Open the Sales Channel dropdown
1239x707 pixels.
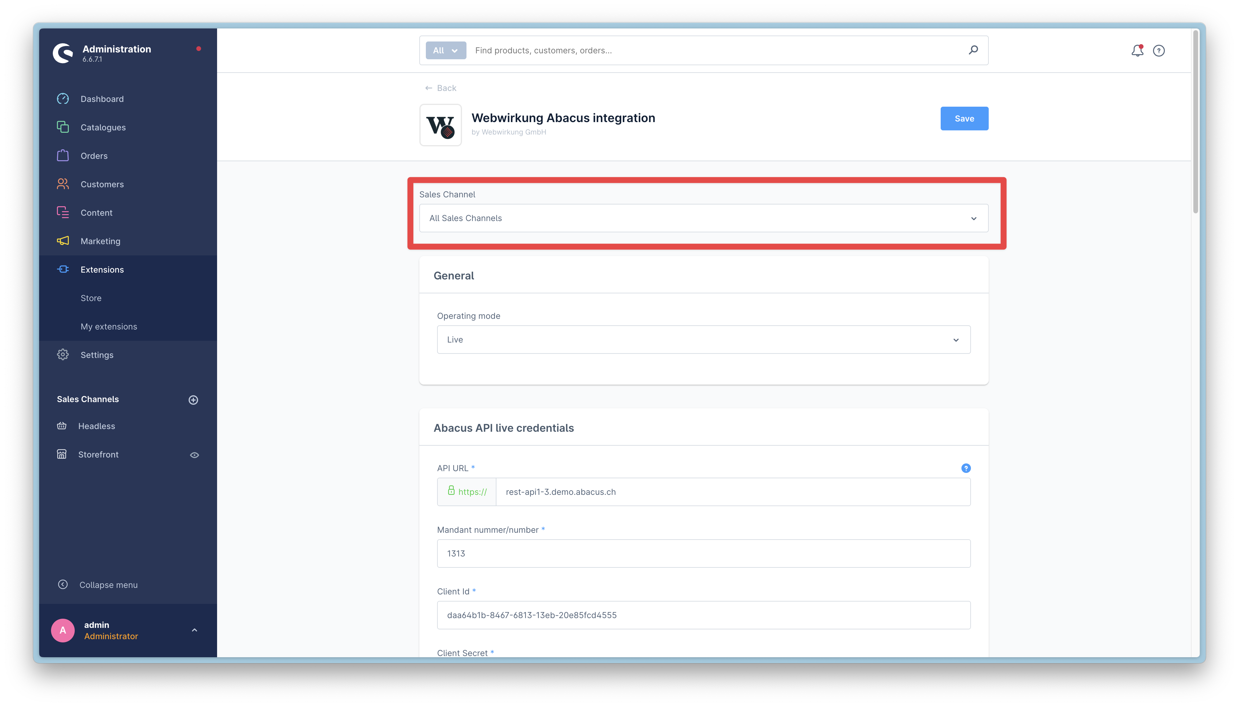coord(703,218)
